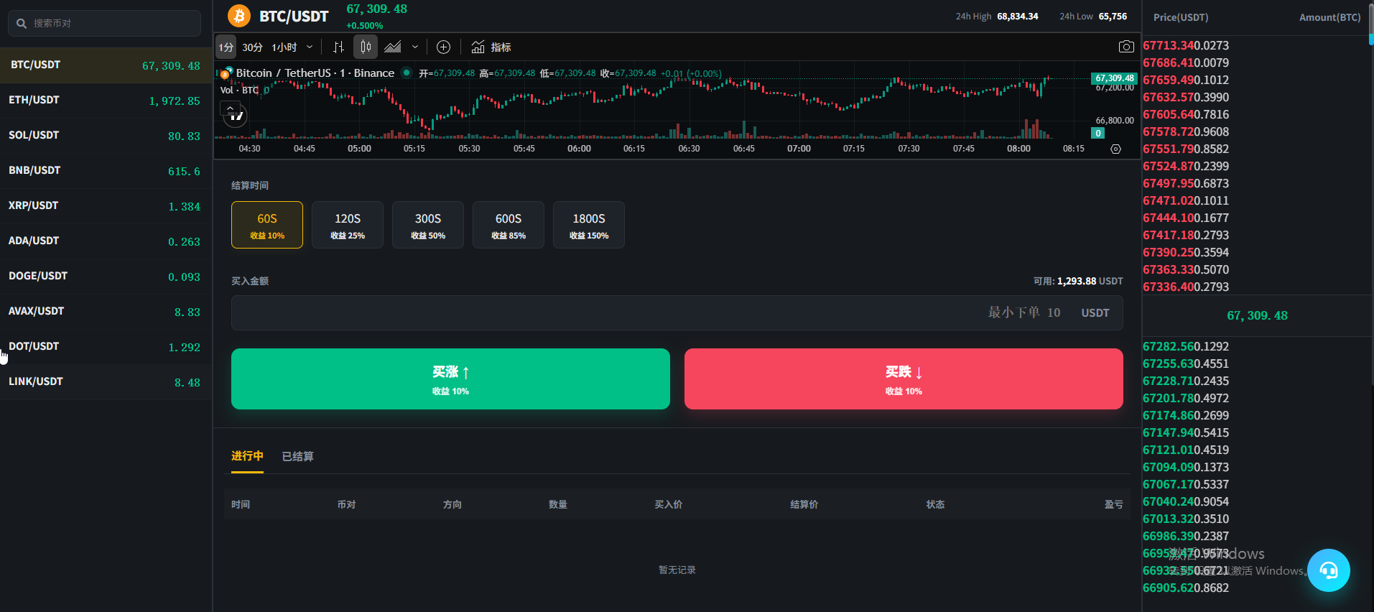This screenshot has width=1374, height=612.
Task: Switch to the 进行中 tab
Action: 247,456
